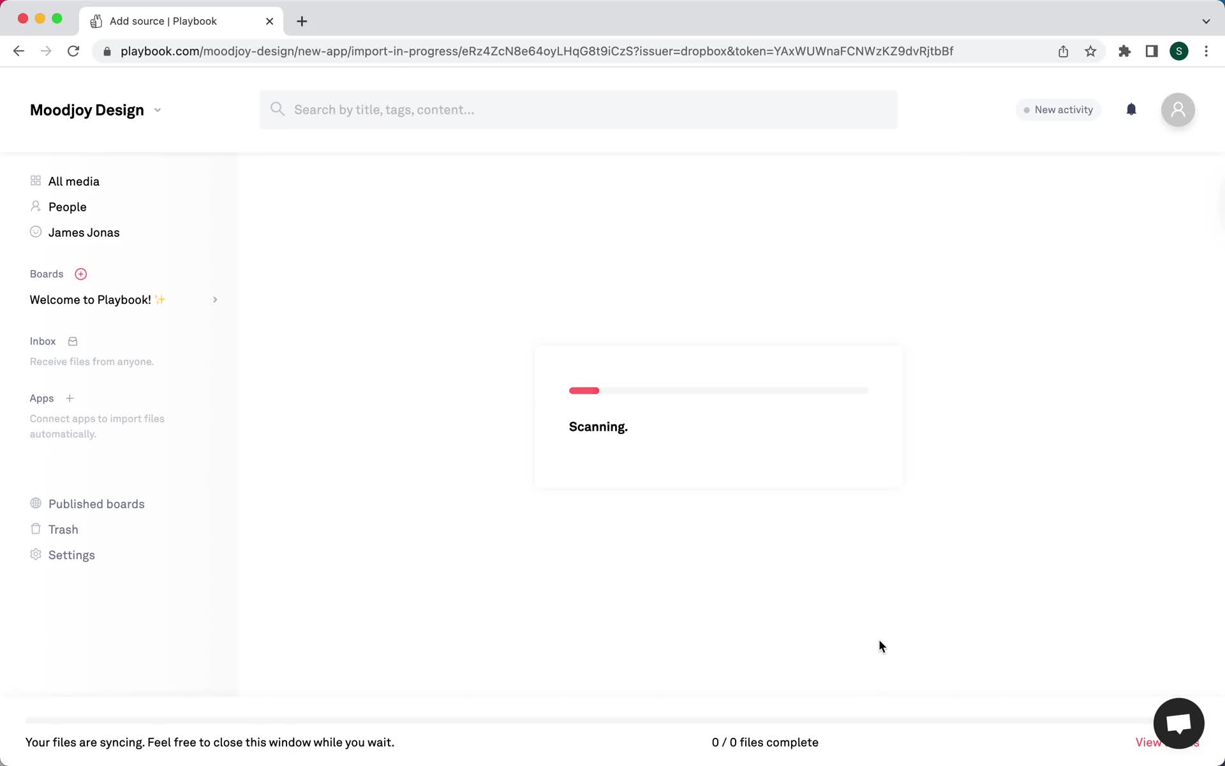This screenshot has width=1225, height=766.
Task: Click the Inbox archive icon
Action: (72, 341)
